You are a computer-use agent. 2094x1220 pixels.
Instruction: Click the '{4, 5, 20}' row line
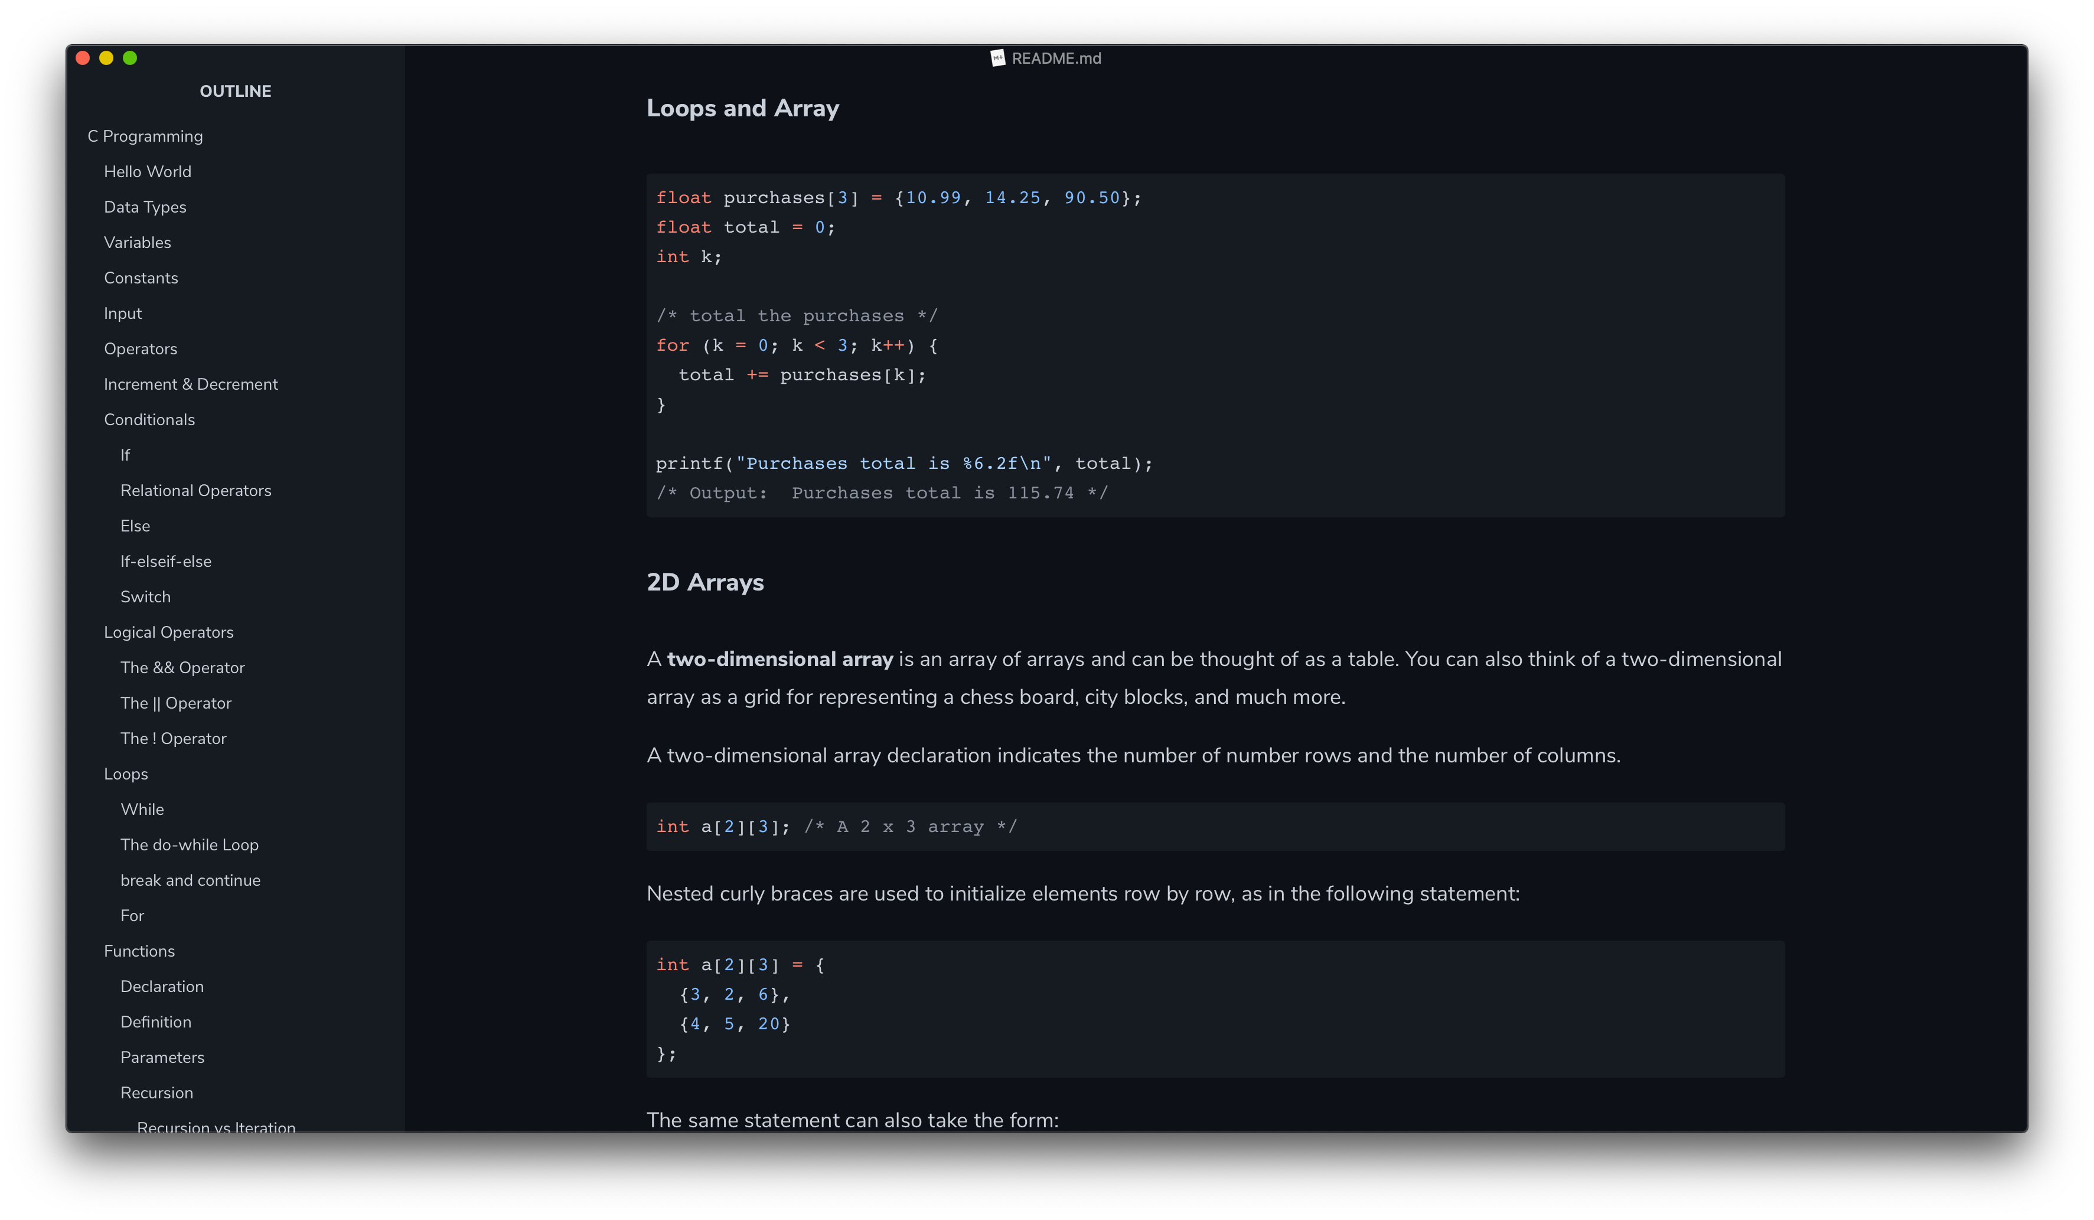tap(734, 1024)
